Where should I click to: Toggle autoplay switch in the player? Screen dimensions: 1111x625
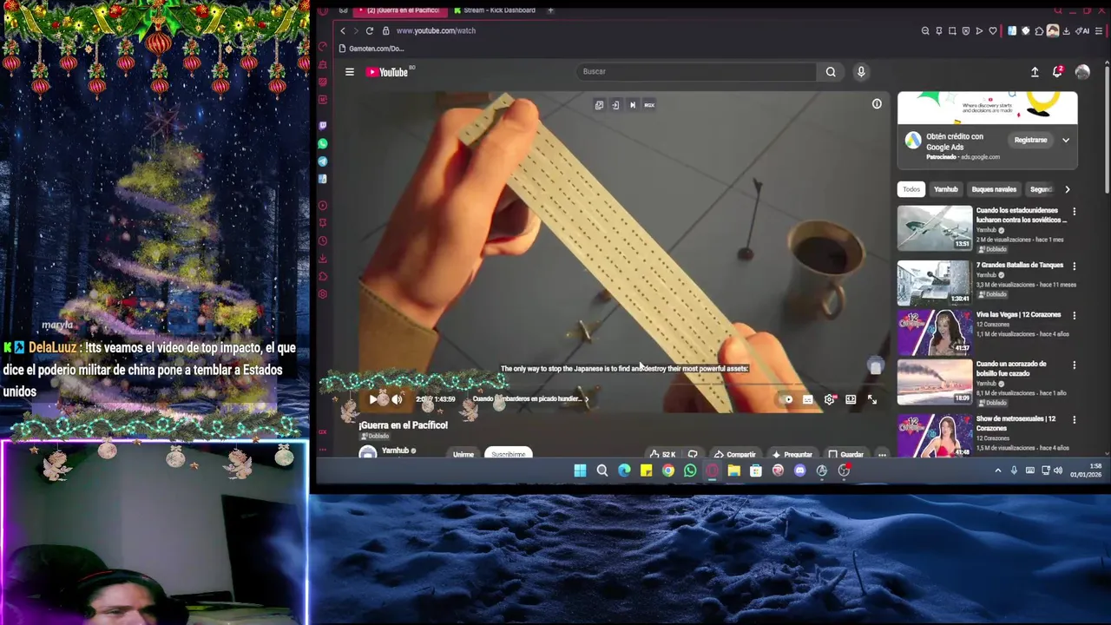tap(787, 399)
